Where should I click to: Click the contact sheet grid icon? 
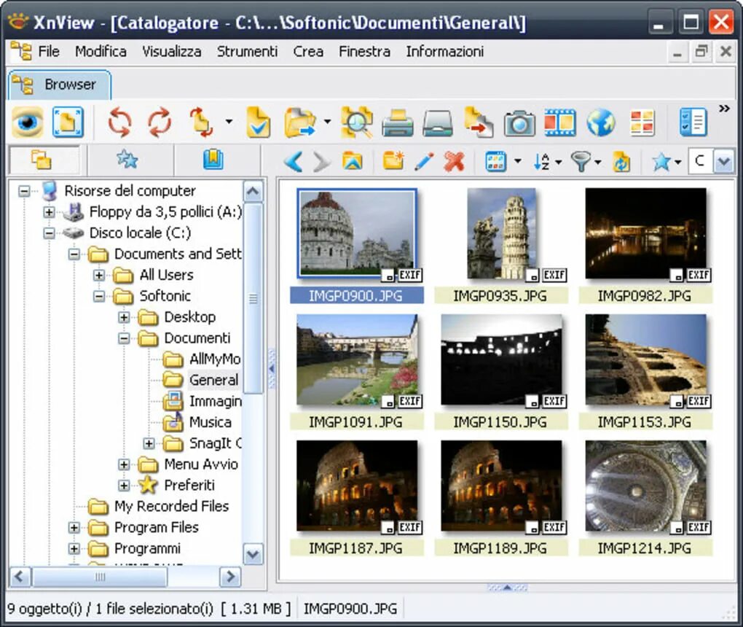[642, 122]
